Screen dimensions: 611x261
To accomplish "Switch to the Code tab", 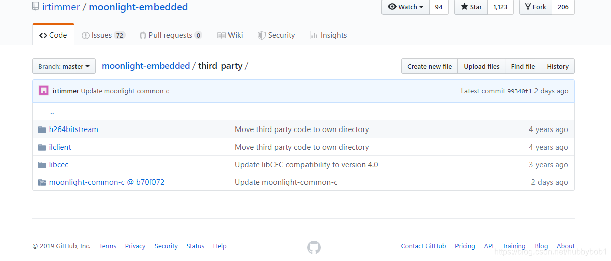I will (x=53, y=35).
